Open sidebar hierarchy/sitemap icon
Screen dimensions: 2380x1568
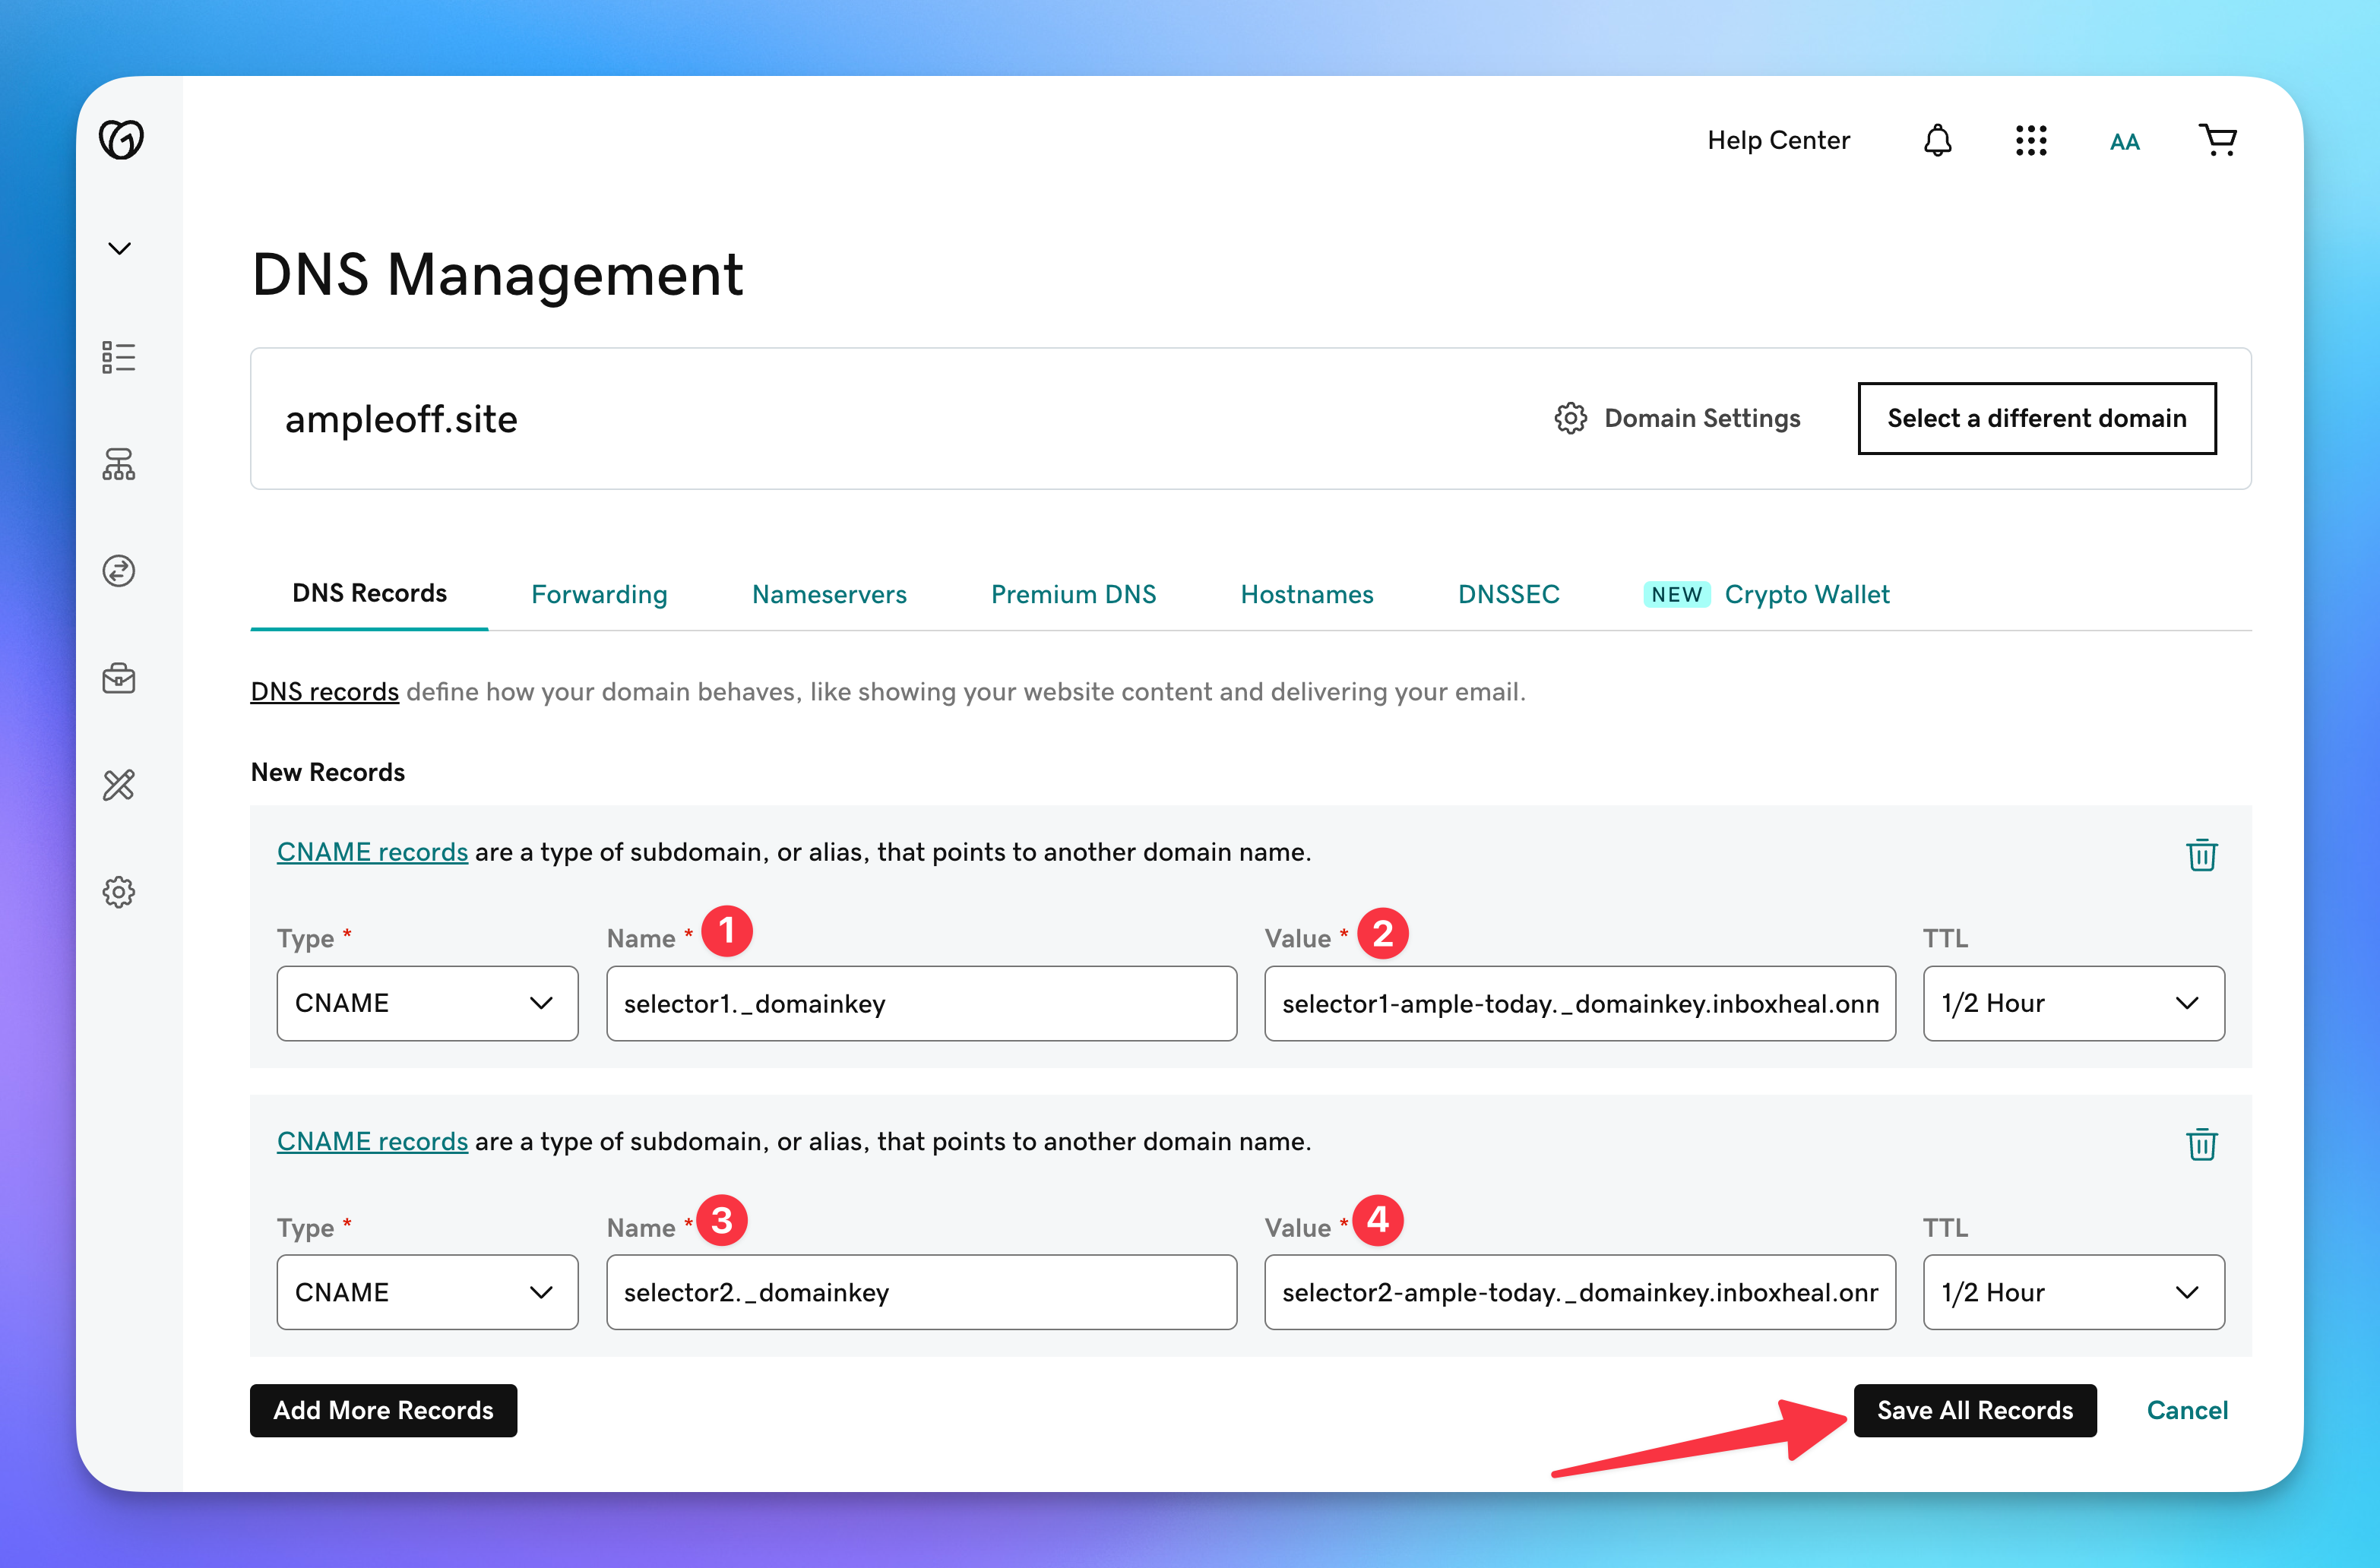[x=119, y=464]
